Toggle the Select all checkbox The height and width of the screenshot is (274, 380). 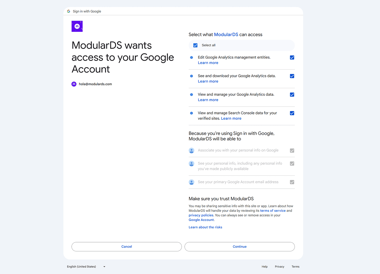click(195, 45)
